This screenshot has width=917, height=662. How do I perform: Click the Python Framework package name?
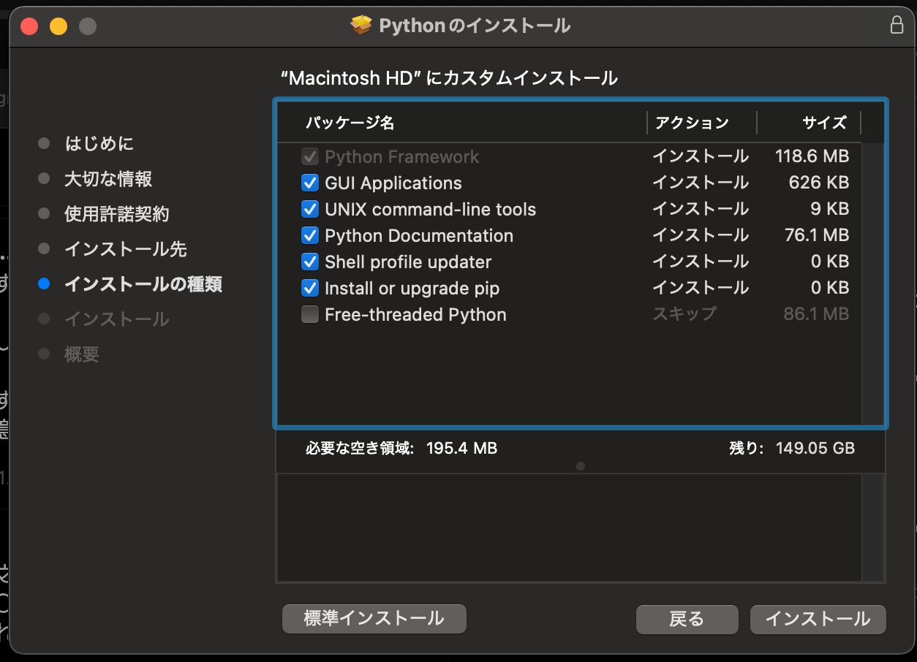[402, 156]
